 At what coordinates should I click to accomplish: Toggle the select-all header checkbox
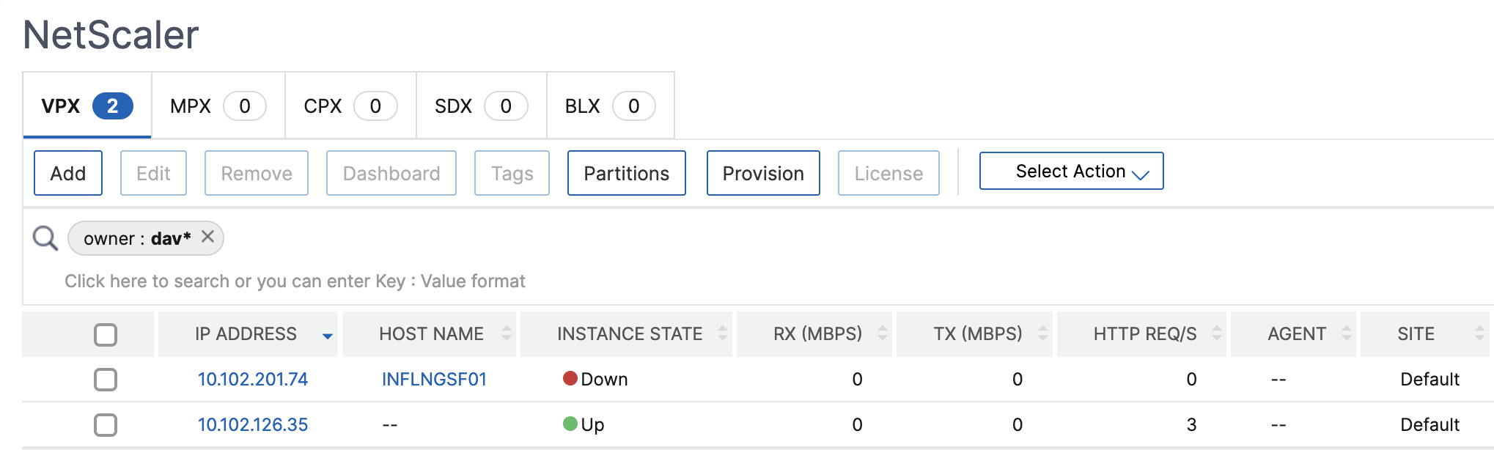pyautogui.click(x=106, y=335)
